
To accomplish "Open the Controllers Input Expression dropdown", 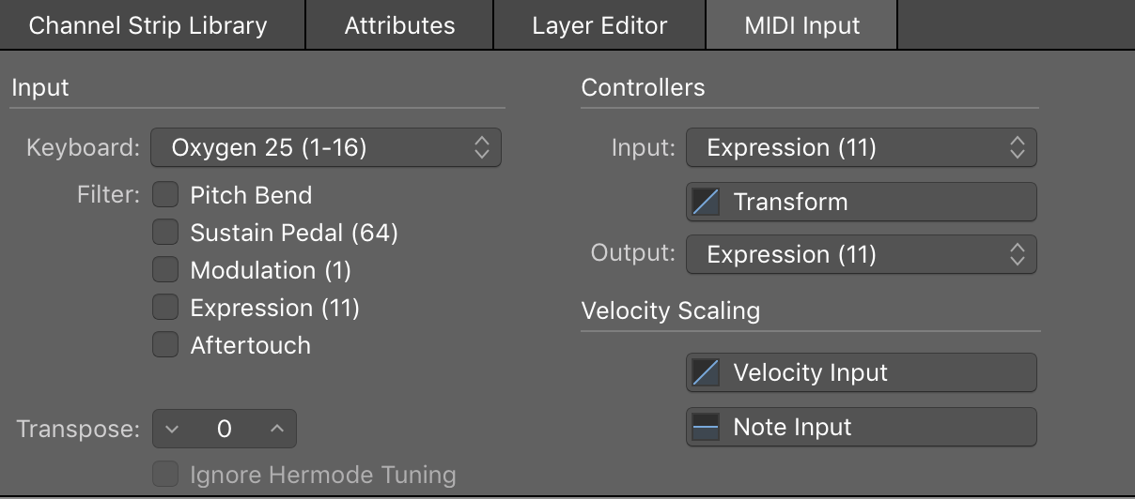I will 861,148.
